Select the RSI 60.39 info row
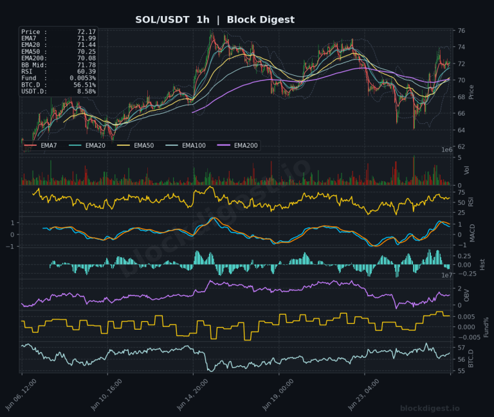The width and height of the screenshot is (494, 417). pos(59,72)
